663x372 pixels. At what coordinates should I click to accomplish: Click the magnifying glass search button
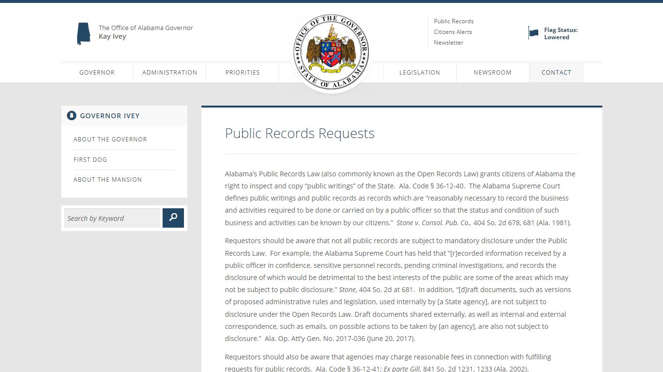pyautogui.click(x=173, y=218)
